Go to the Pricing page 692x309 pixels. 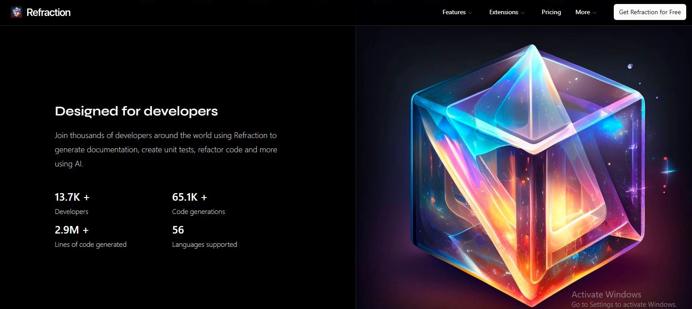pyautogui.click(x=551, y=12)
